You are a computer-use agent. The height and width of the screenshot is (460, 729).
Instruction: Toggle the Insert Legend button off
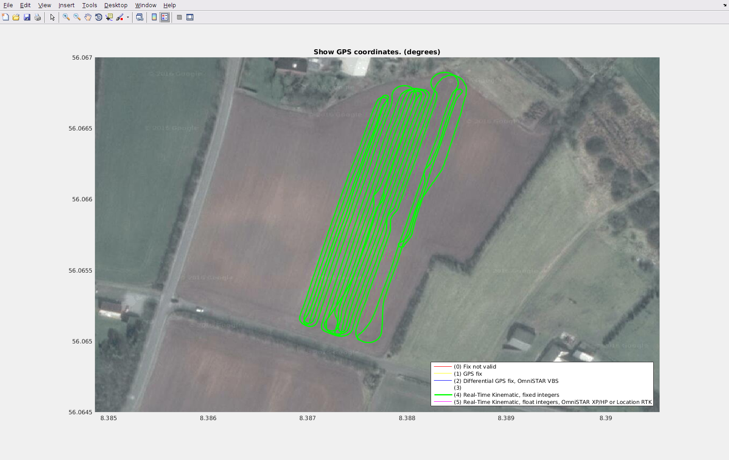[165, 17]
